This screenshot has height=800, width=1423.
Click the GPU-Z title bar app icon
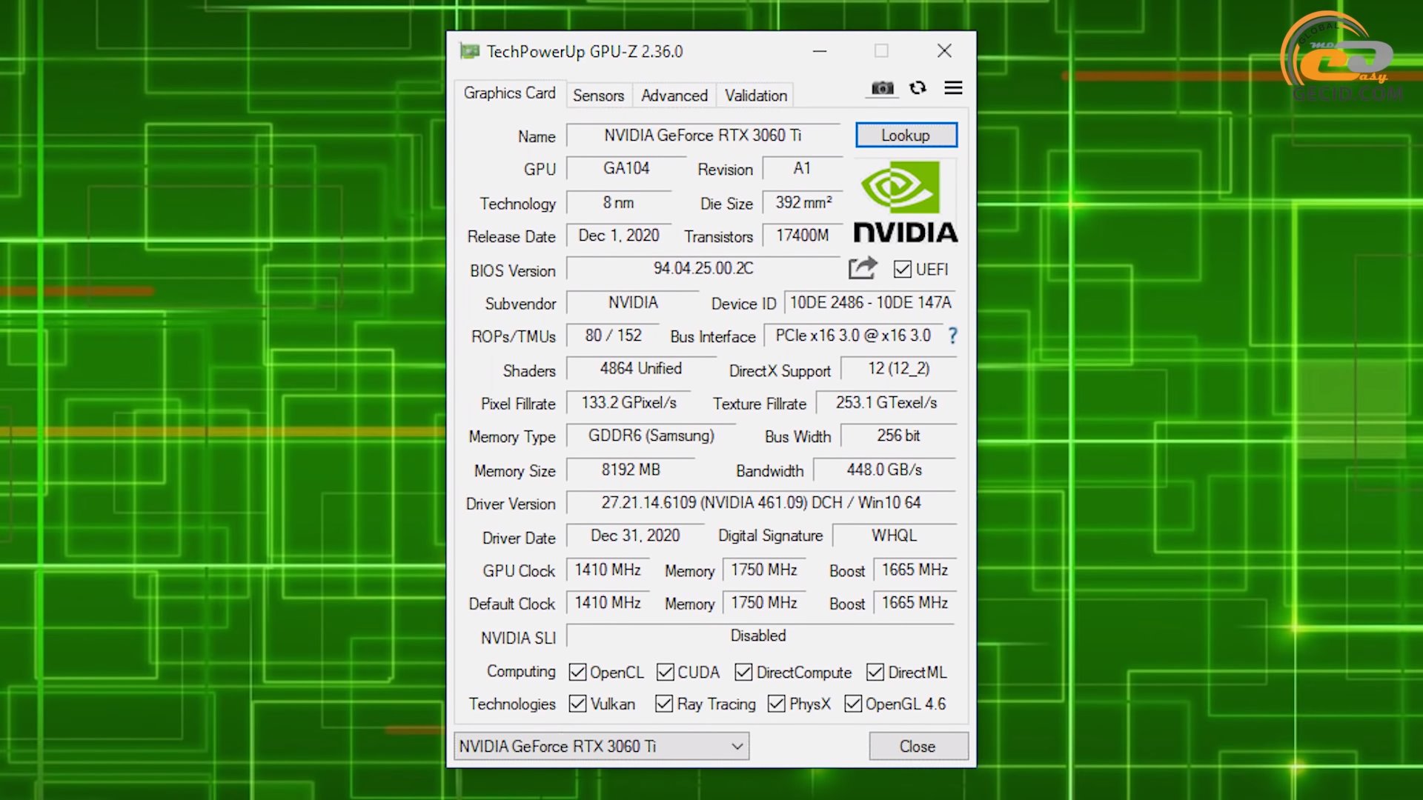click(469, 51)
